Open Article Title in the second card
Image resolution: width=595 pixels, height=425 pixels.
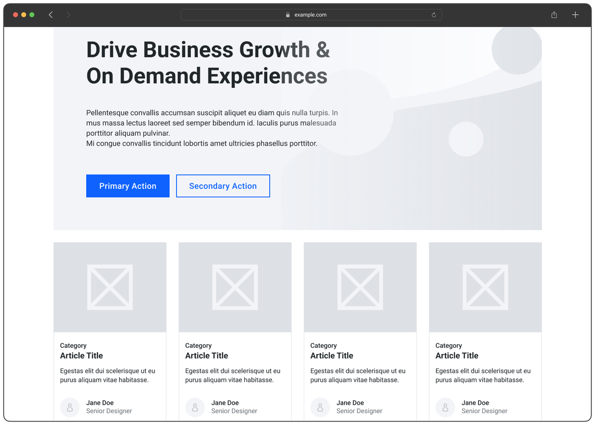pos(207,356)
